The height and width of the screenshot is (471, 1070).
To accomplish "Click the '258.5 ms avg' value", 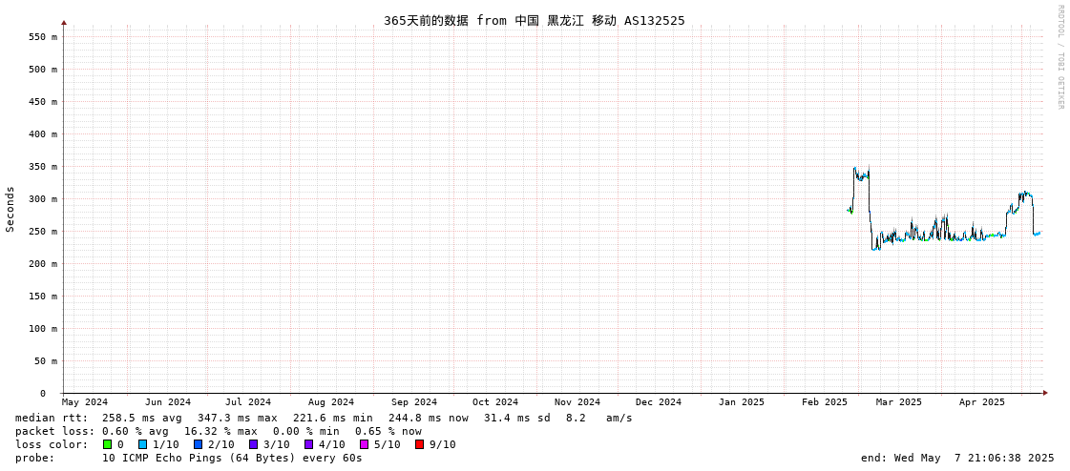I will [142, 418].
